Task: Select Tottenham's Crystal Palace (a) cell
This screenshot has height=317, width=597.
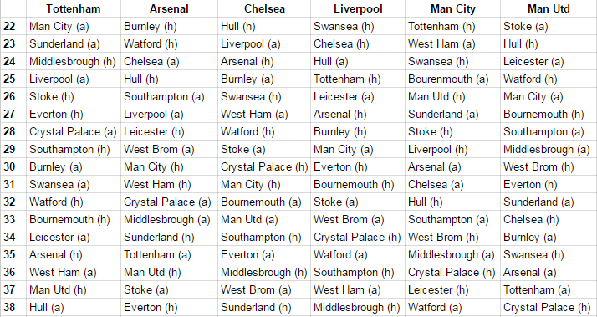Action: tap(74, 132)
